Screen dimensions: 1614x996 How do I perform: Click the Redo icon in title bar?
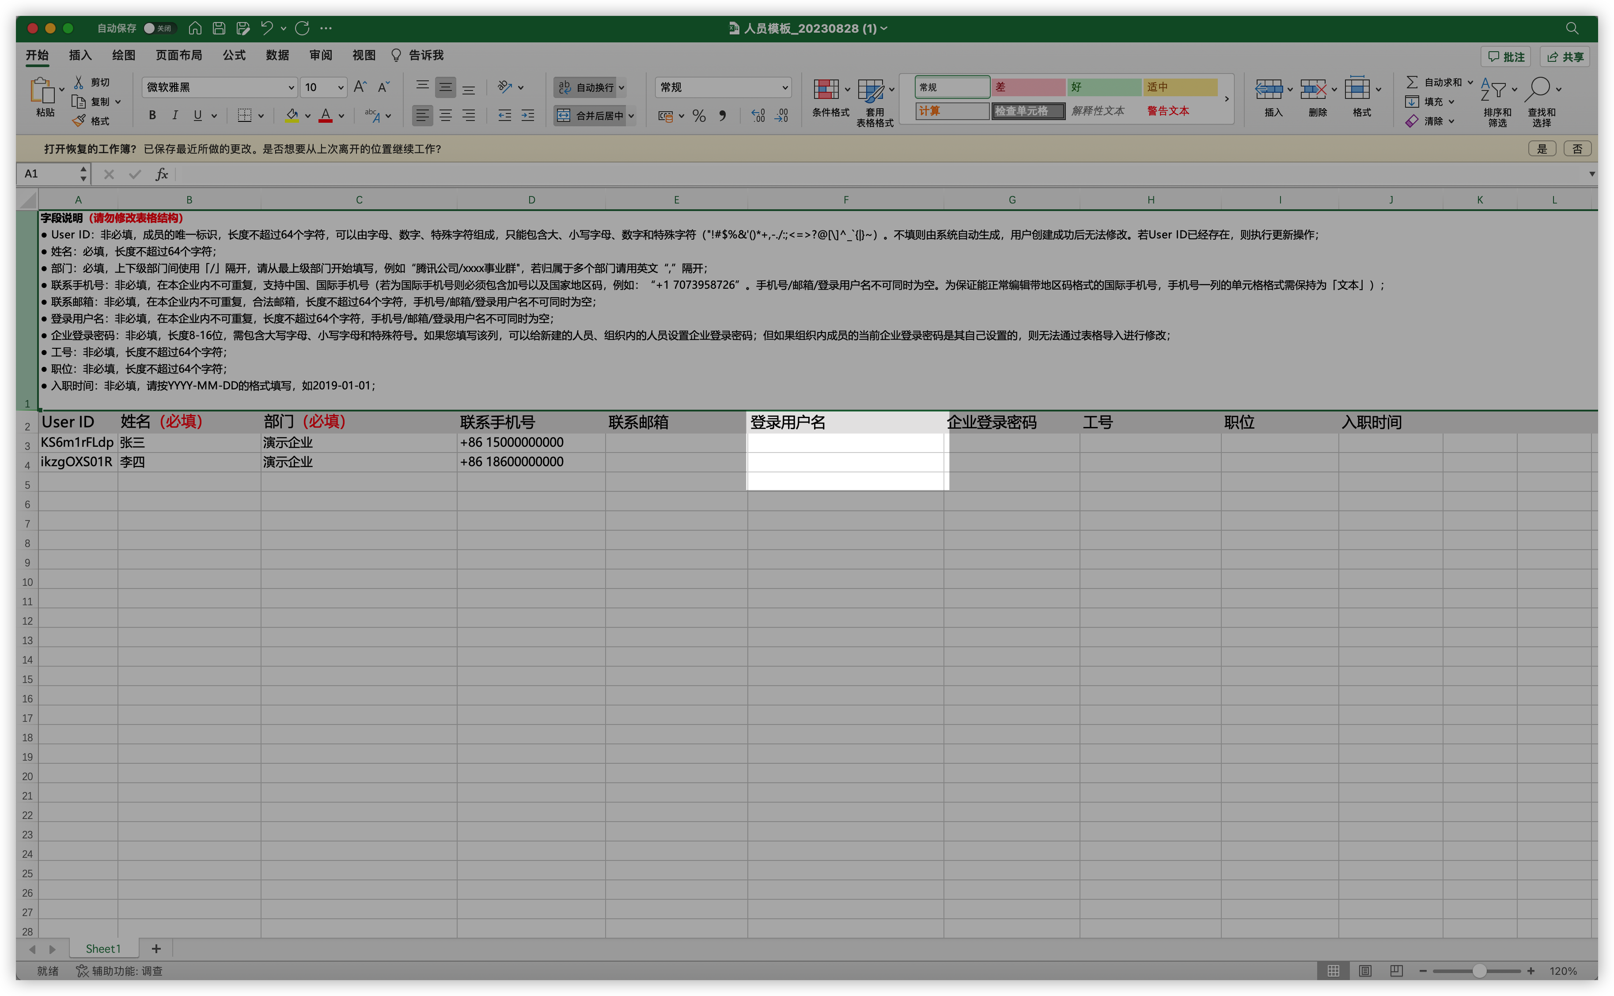303,28
